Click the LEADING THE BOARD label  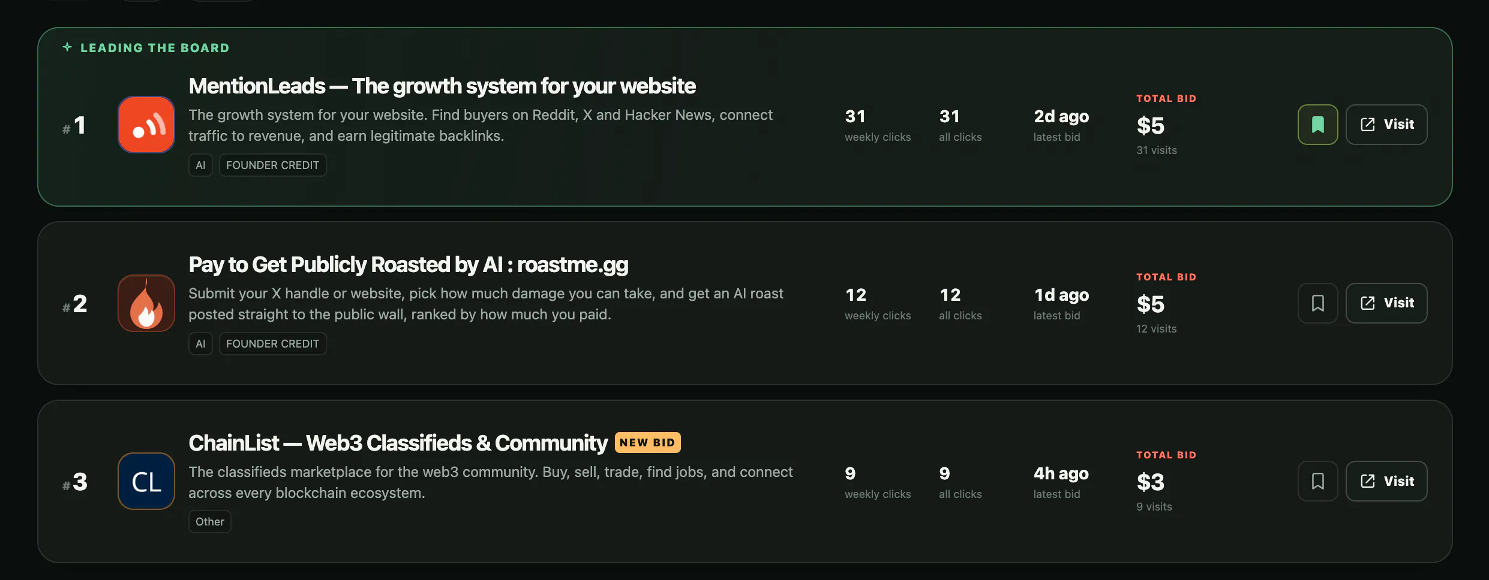click(155, 48)
